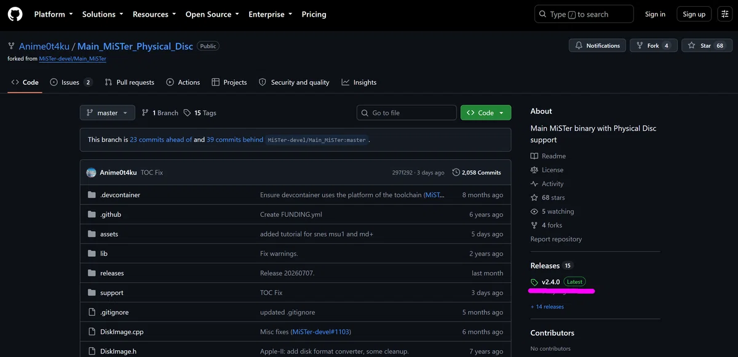The image size is (738, 357).
Task: Open the Readme link in About
Action: [548, 156]
